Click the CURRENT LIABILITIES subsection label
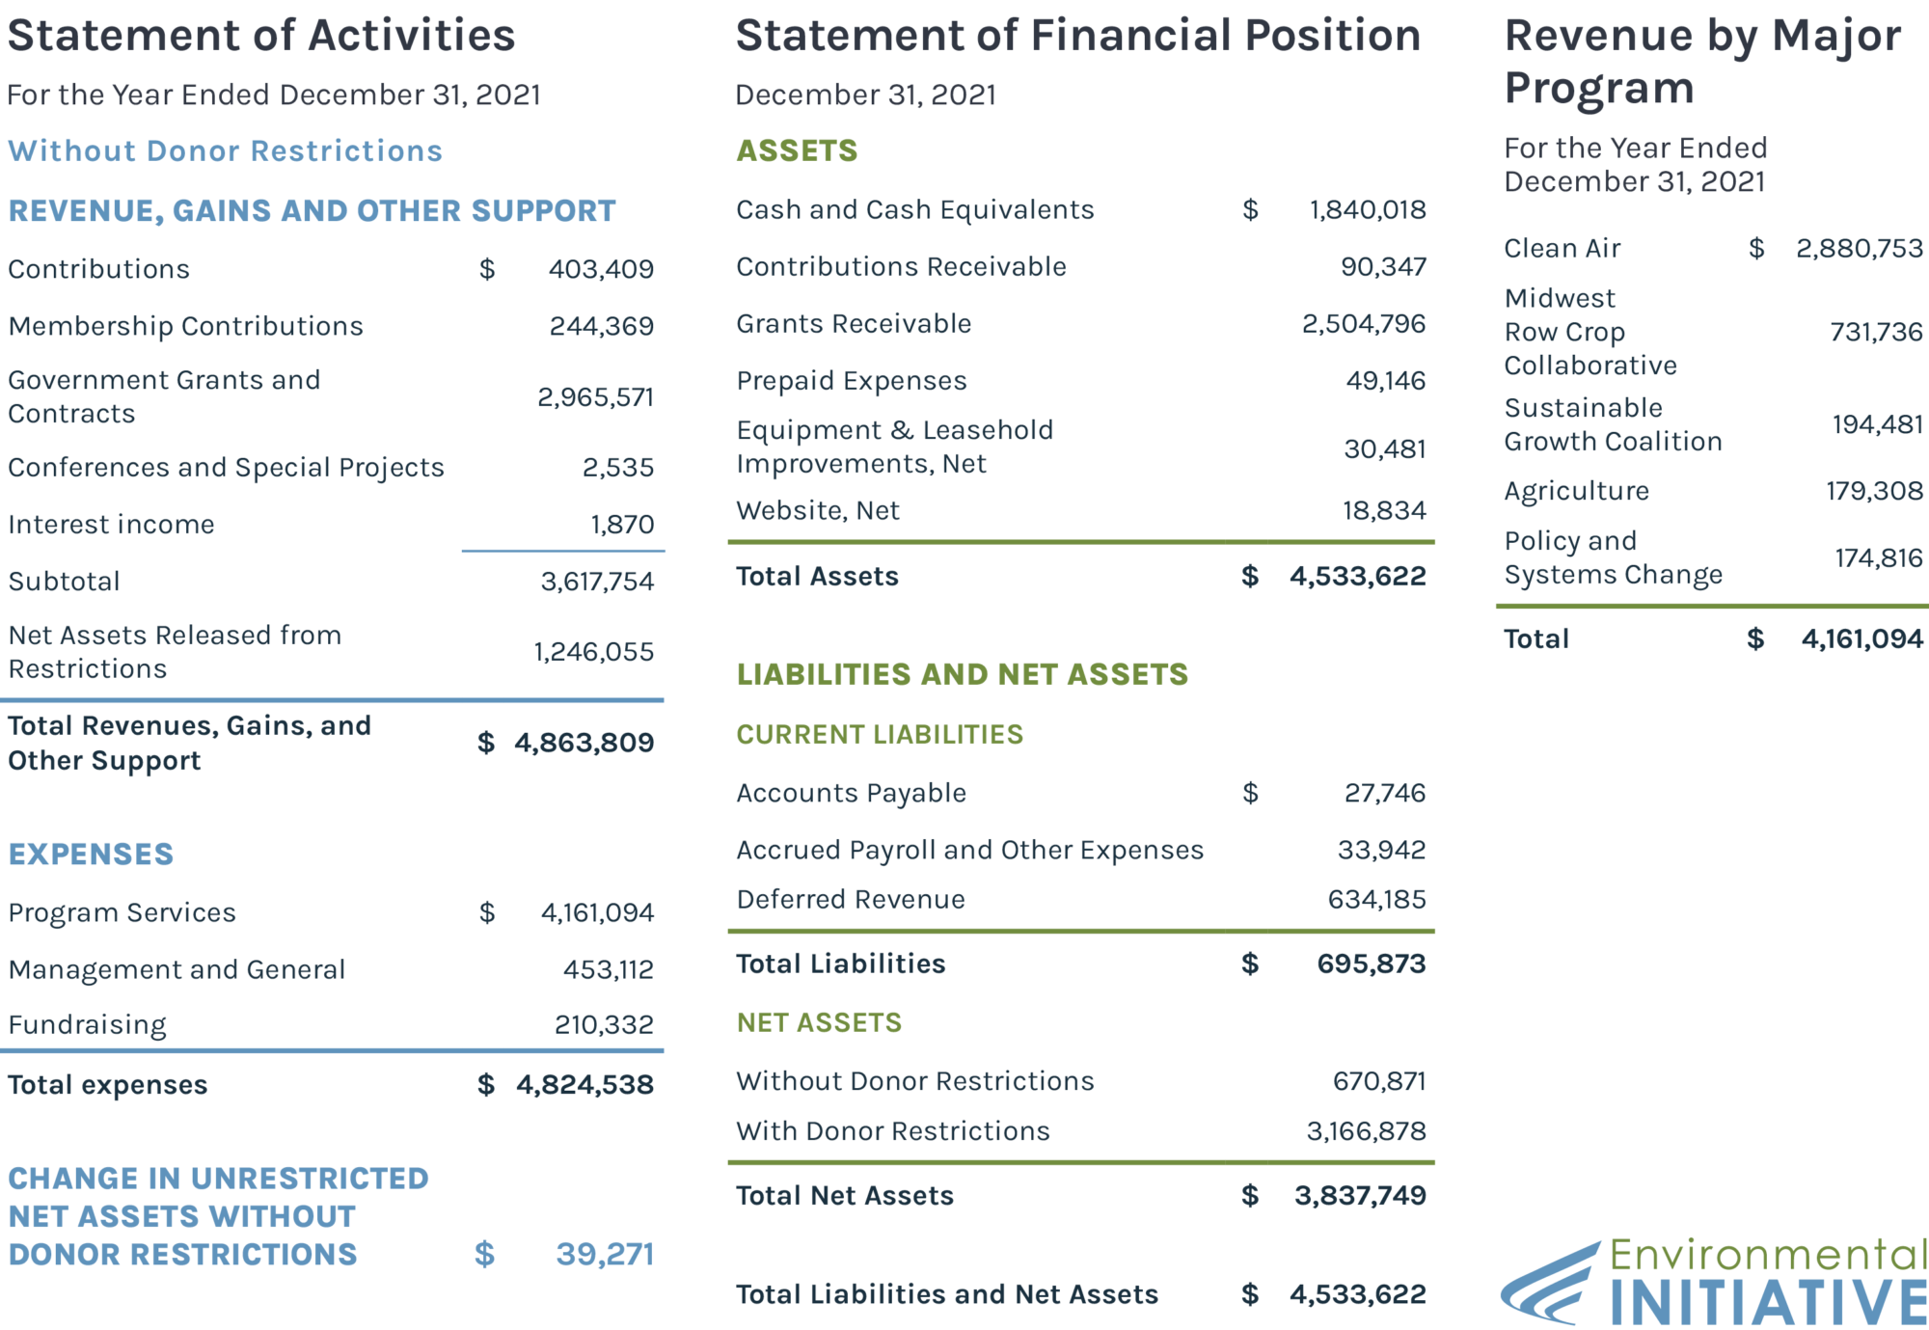 (880, 735)
